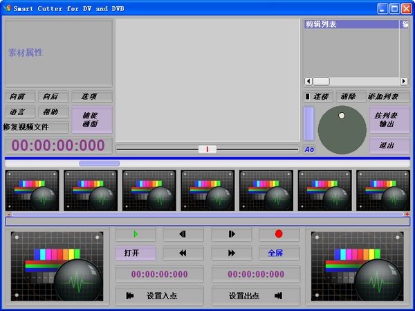Click the red seek slider handle under the preview
415x311 pixels.
click(207, 149)
